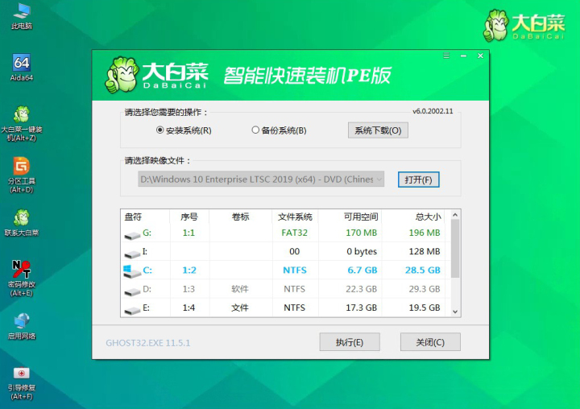Open the 引导修复 desktop icon

tap(22, 382)
